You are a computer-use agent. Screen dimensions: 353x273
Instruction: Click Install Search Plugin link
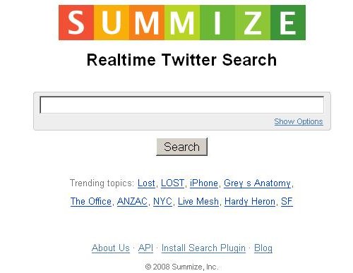tap(203, 248)
